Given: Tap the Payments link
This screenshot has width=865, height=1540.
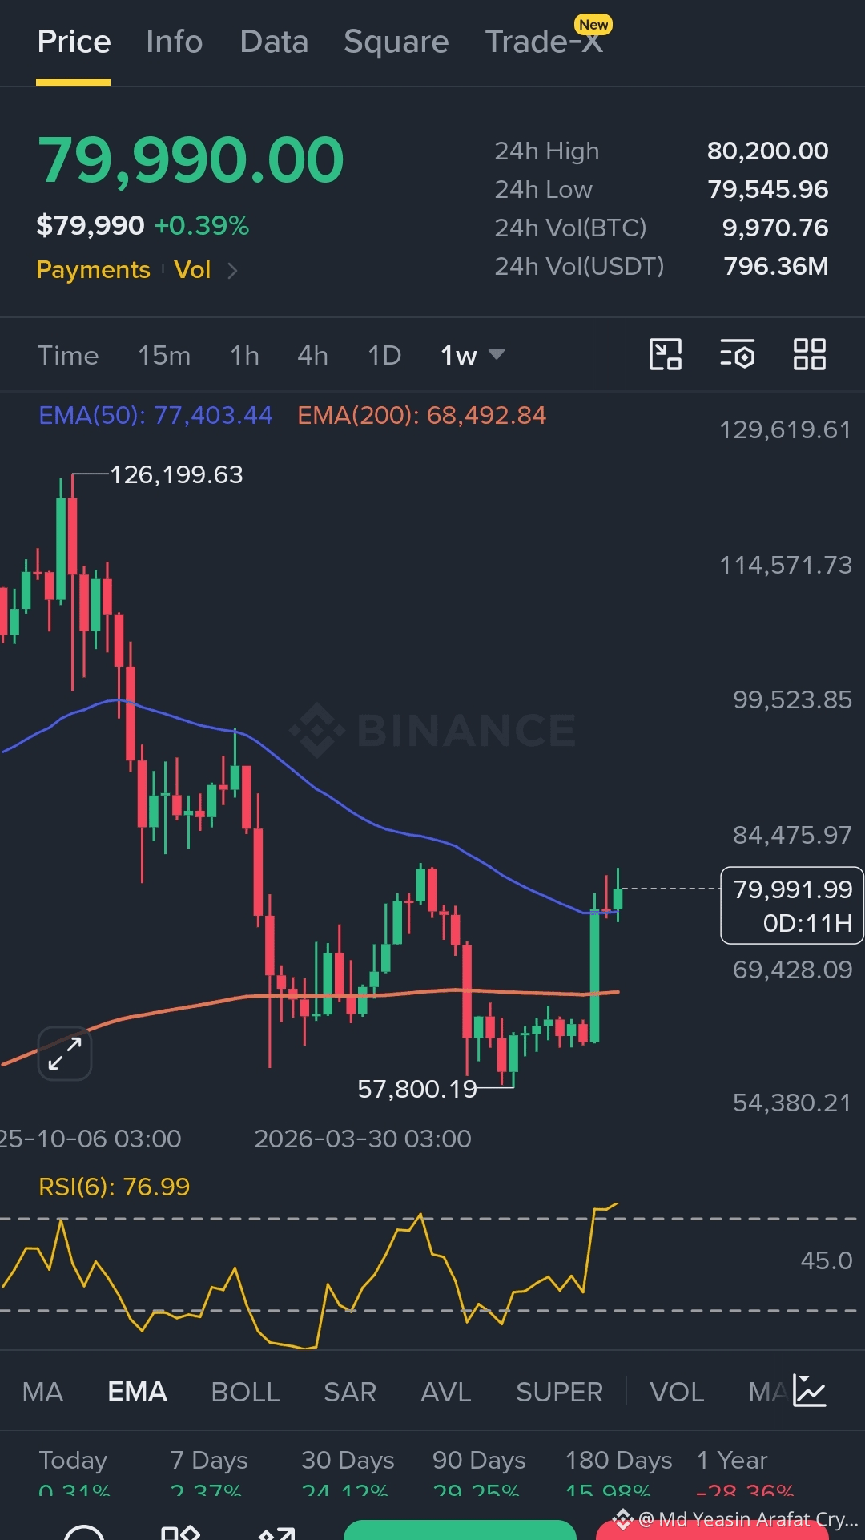Looking at the screenshot, I should click(x=93, y=270).
